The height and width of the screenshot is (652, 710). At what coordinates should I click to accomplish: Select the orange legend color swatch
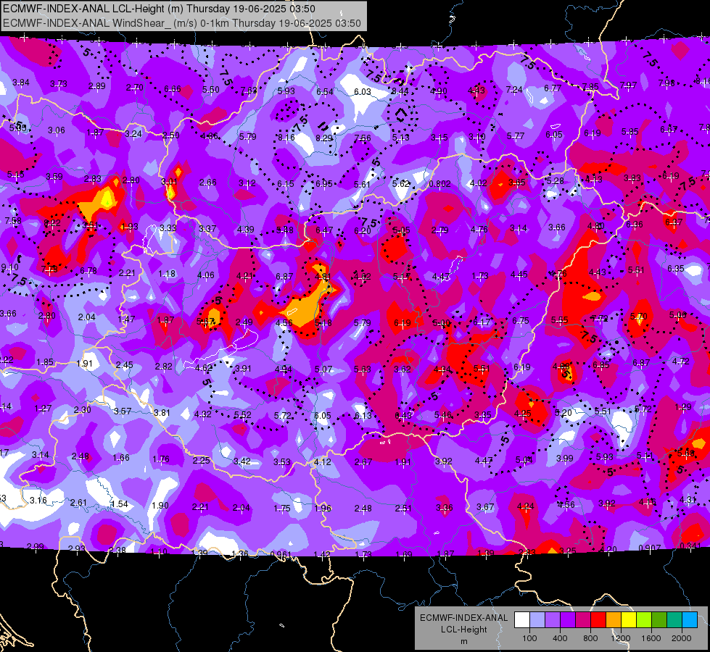[614, 620]
